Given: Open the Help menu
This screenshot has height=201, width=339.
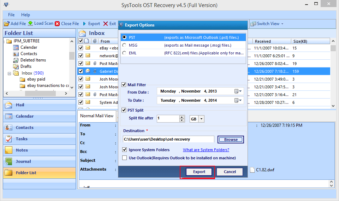Looking at the screenshot, I should pos(25,15).
